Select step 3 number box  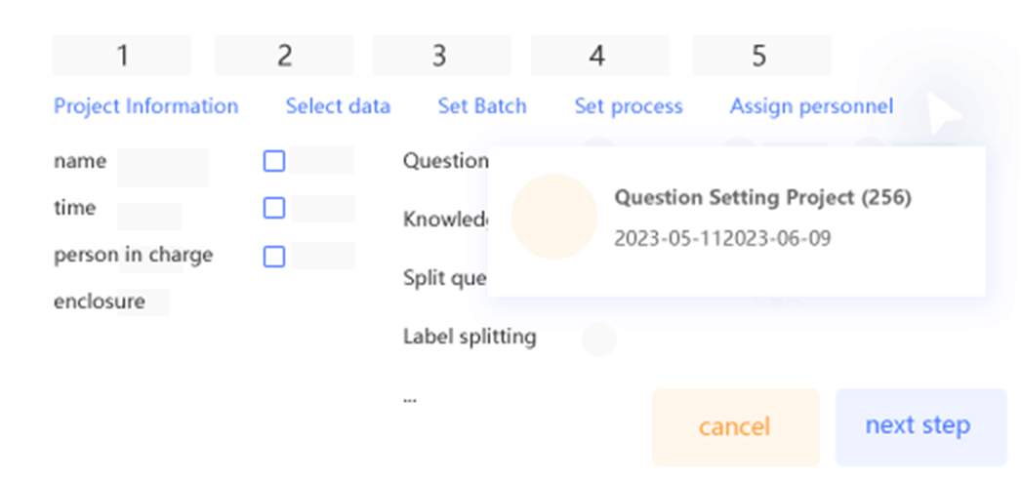441,56
